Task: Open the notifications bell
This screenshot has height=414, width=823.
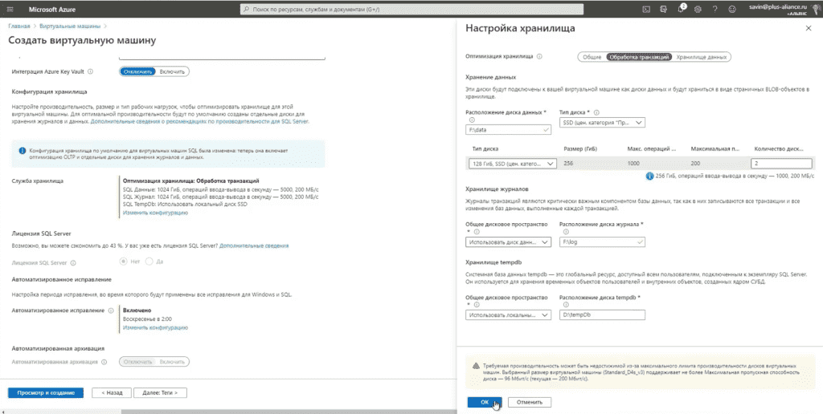Action: pyautogui.click(x=682, y=9)
